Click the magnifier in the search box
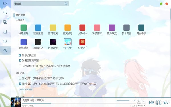 click(66, 4)
